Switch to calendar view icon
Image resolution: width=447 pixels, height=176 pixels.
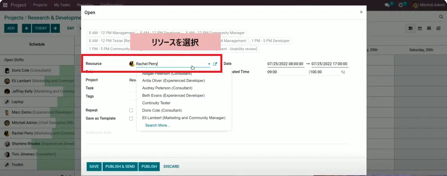click(420, 29)
